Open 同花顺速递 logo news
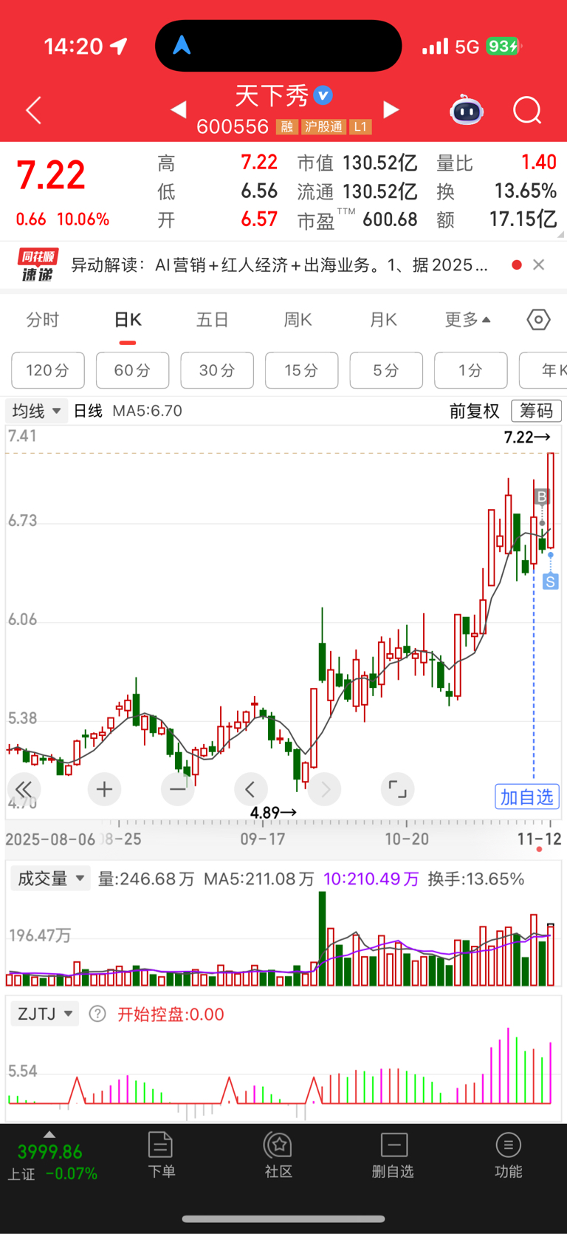 (38, 265)
